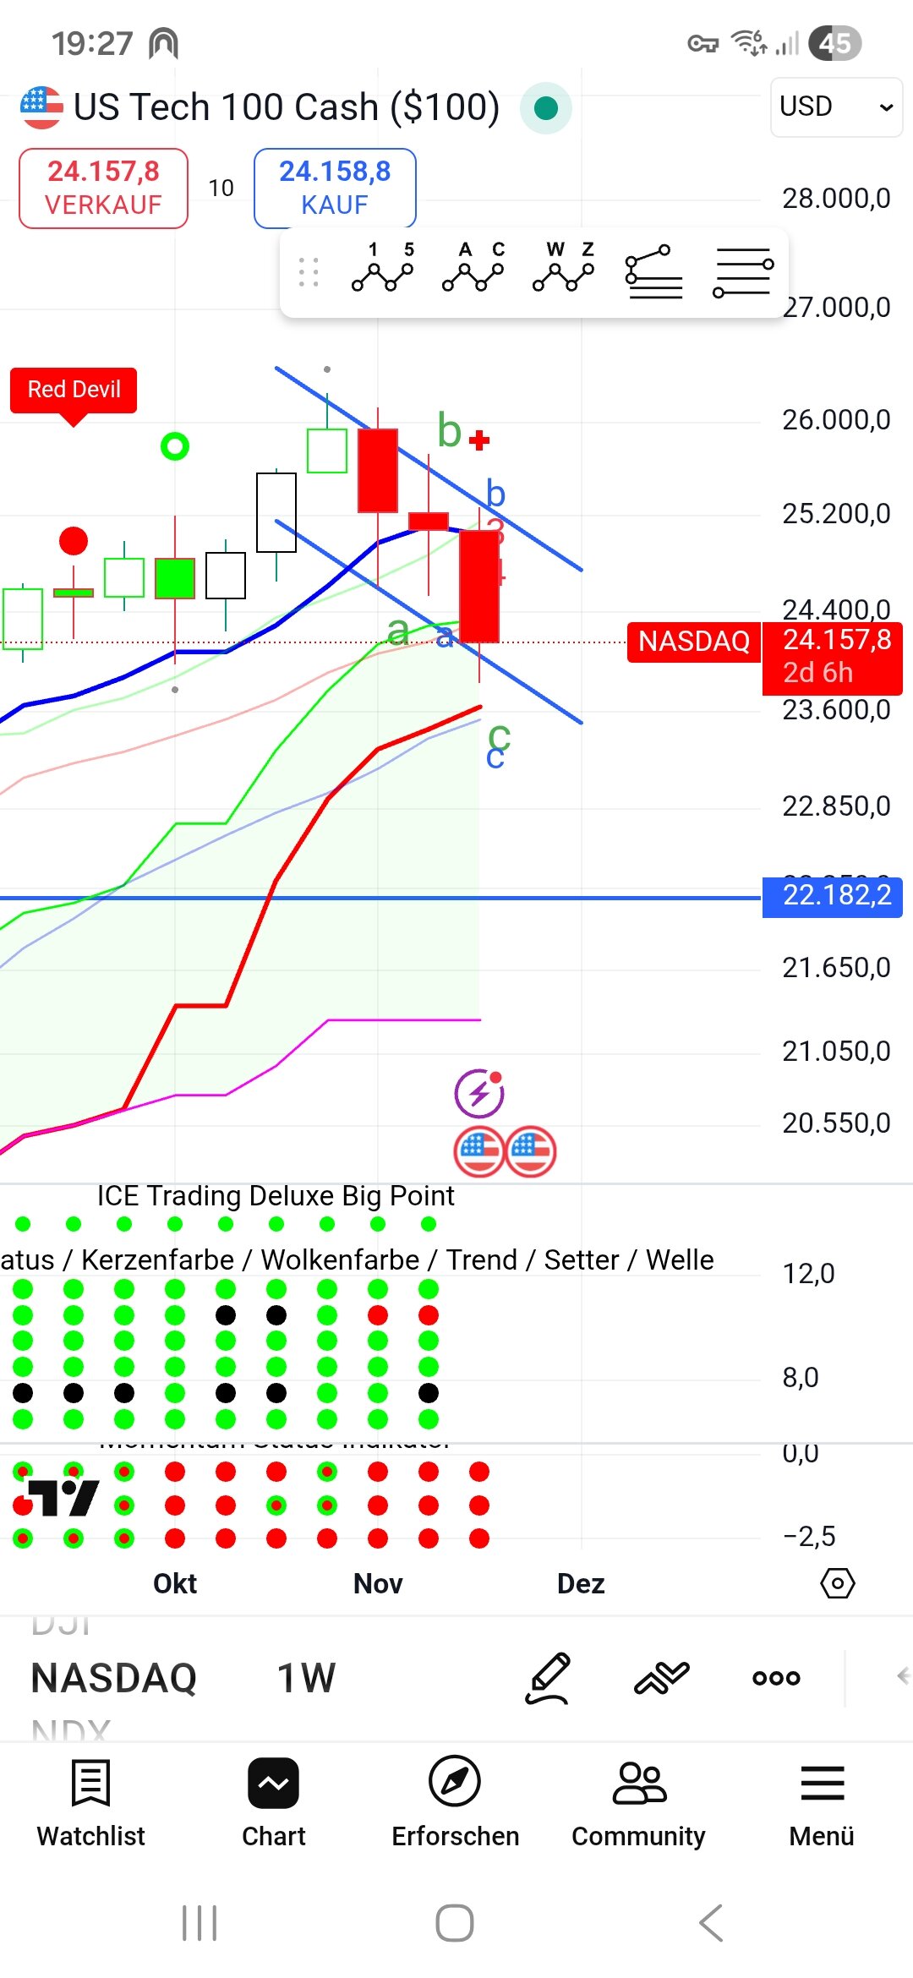Open the pencil drawing tools
The width and height of the screenshot is (913, 1978).
tap(548, 1678)
